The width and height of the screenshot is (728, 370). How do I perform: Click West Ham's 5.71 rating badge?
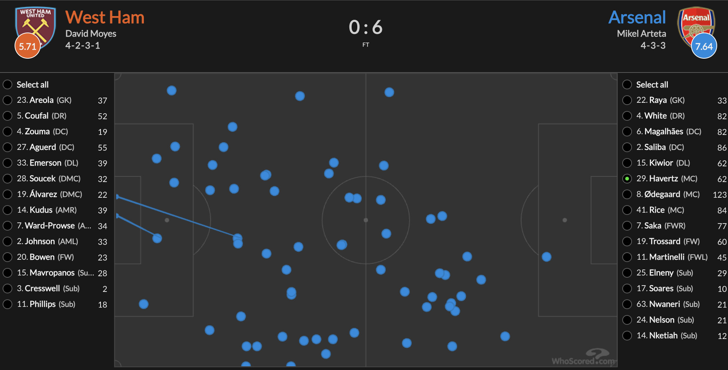click(x=28, y=46)
